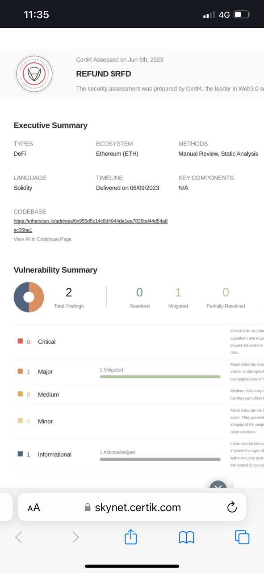
Task: Open the Safari tabs overview
Action: tap(242, 537)
